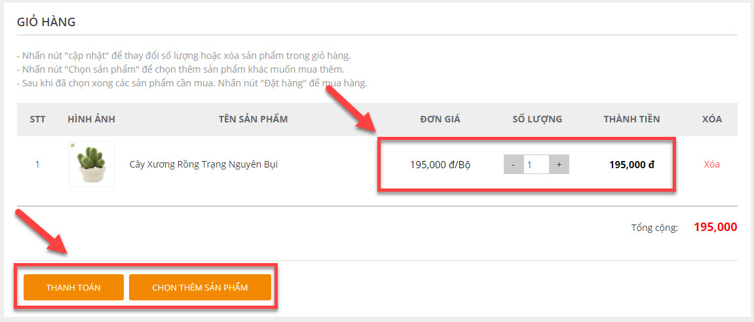This screenshot has width=754, height=322.
Task: Remove the cactus item via Xóa link
Action: pyautogui.click(x=711, y=164)
